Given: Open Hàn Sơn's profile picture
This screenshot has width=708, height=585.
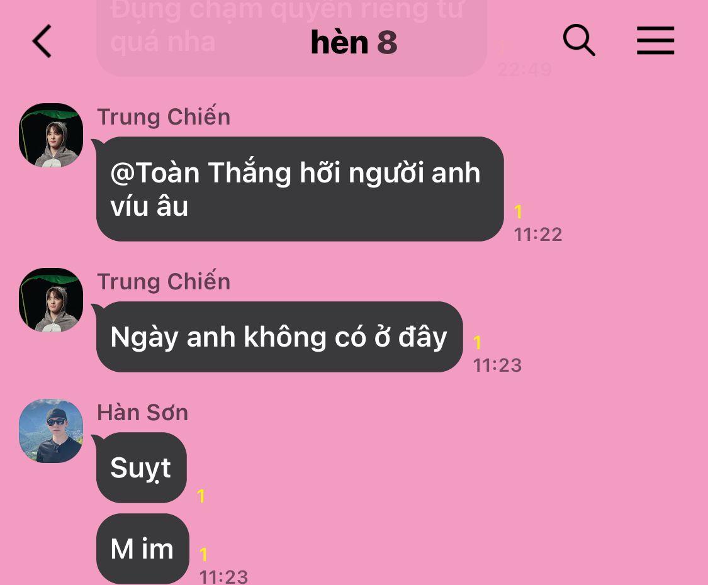Looking at the screenshot, I should click(51, 431).
